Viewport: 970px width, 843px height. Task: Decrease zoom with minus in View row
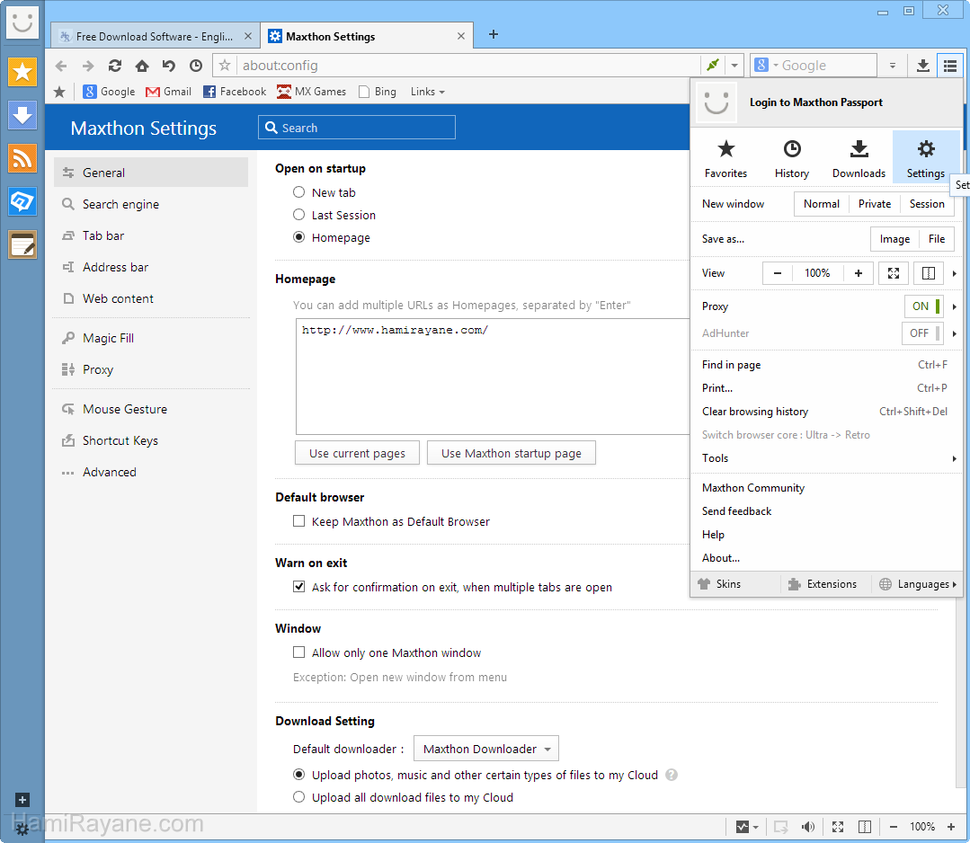click(x=778, y=273)
